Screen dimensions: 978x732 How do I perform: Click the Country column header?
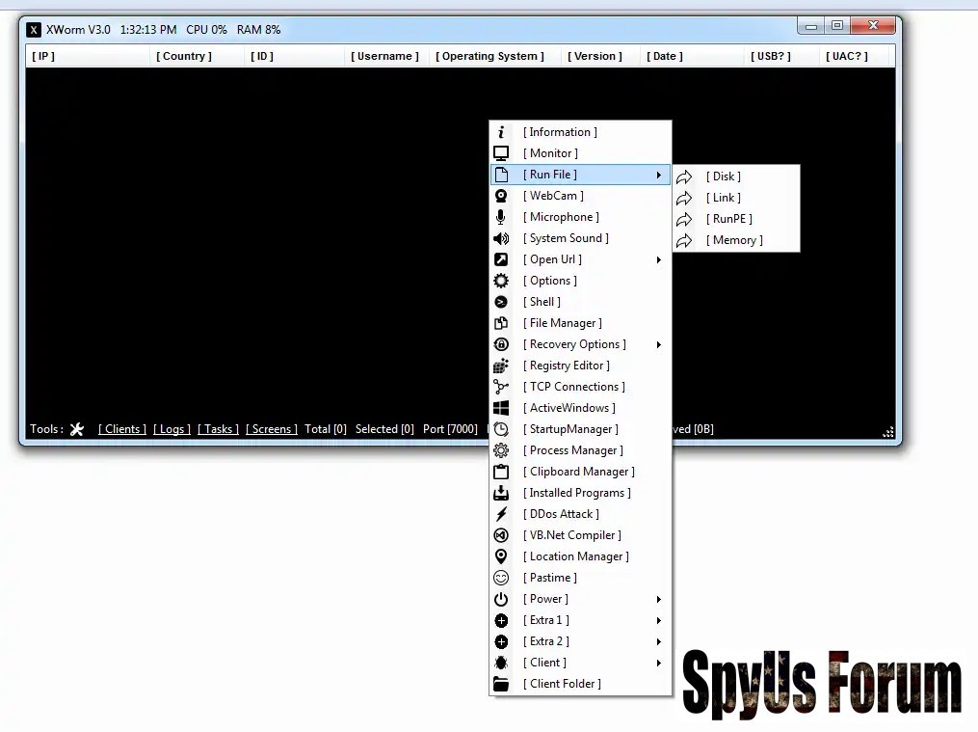click(x=184, y=56)
